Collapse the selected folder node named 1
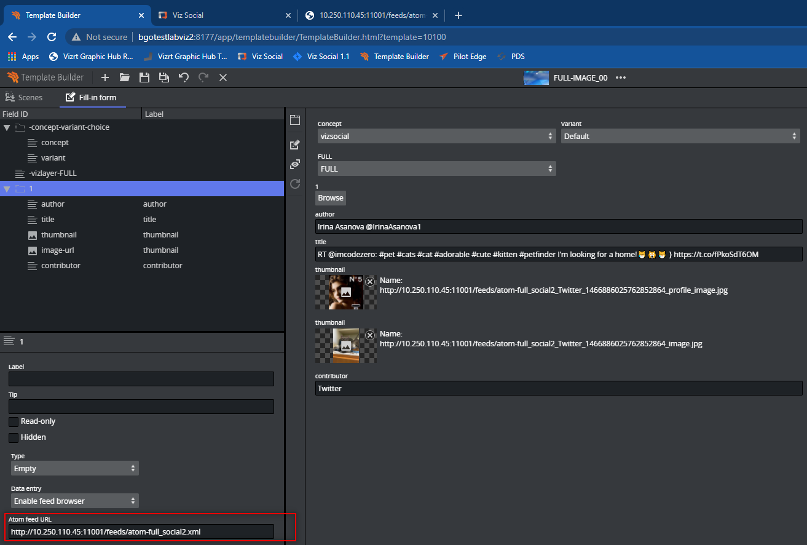 point(7,189)
